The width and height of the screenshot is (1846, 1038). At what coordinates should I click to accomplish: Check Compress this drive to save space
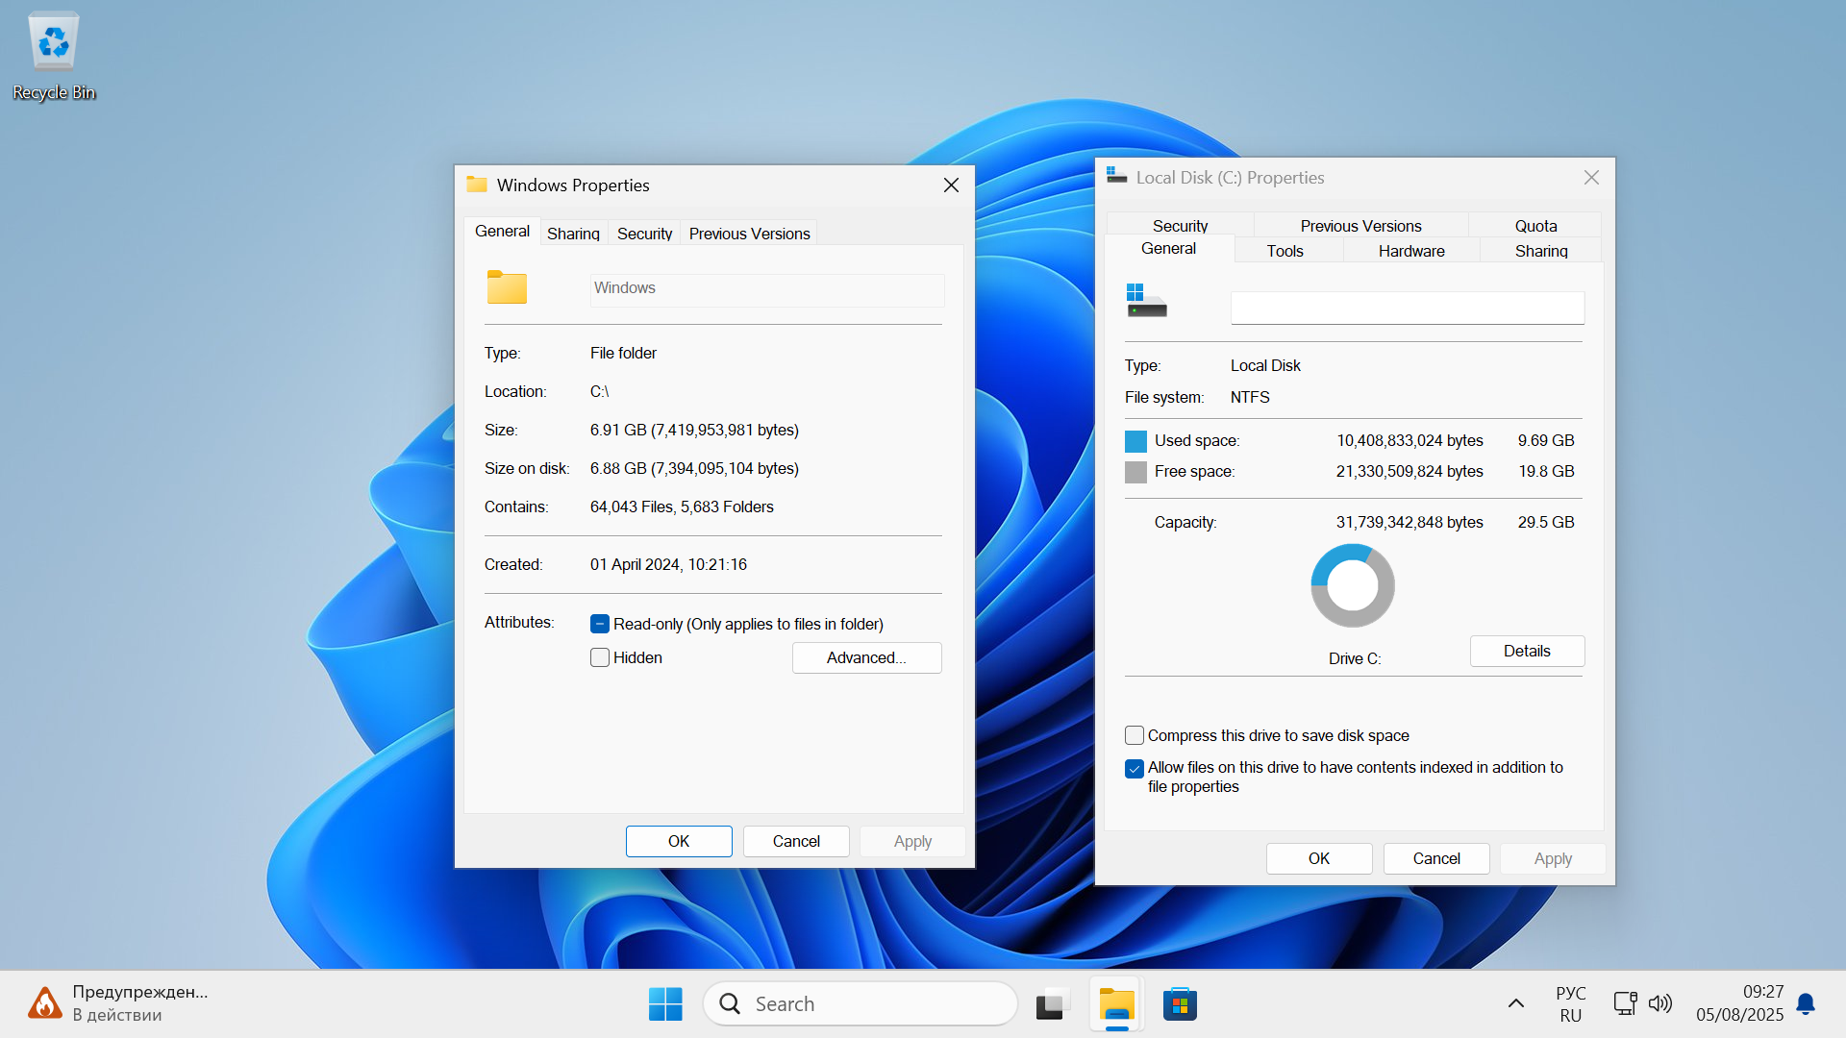1135,735
